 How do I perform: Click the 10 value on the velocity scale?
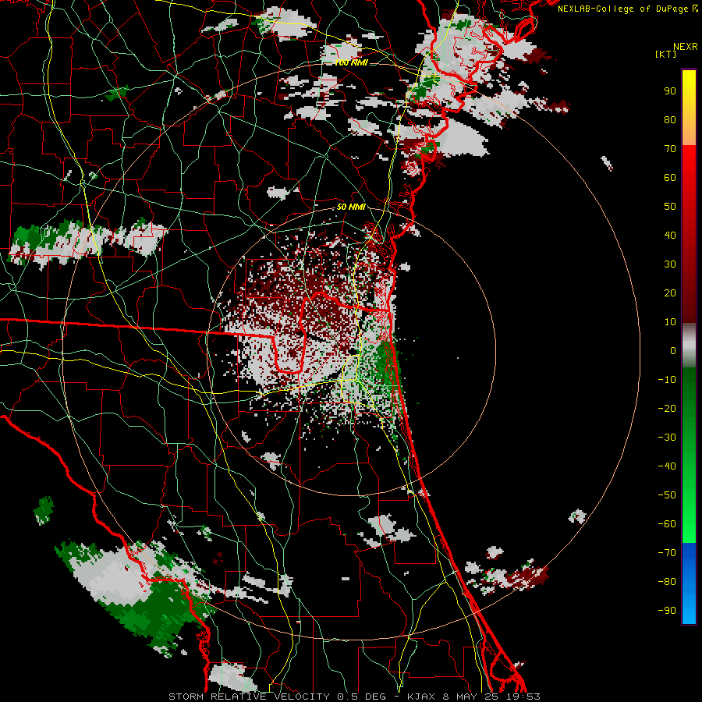pos(670,322)
